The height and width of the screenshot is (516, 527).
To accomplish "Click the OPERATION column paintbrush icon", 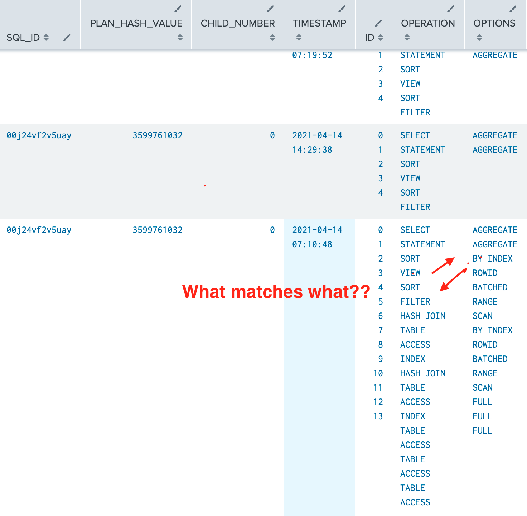I will pyautogui.click(x=451, y=9).
